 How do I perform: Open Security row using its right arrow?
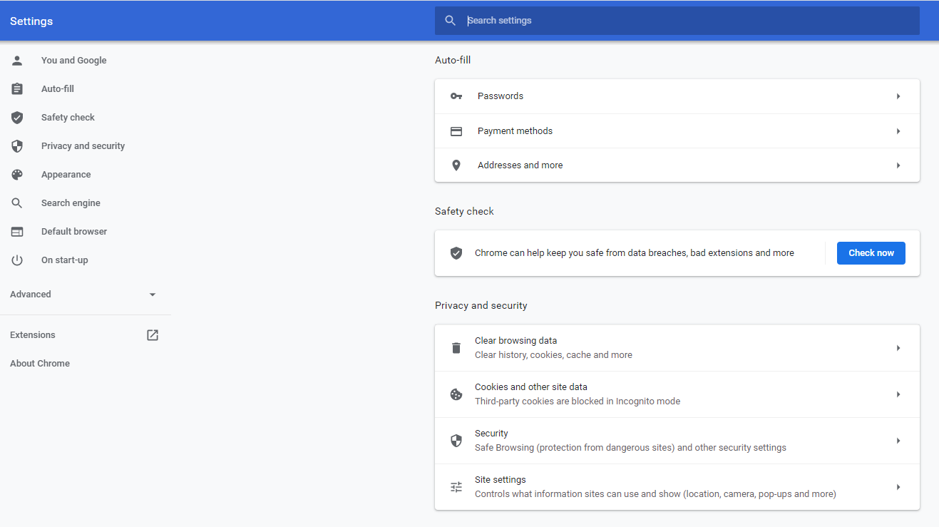coord(898,441)
